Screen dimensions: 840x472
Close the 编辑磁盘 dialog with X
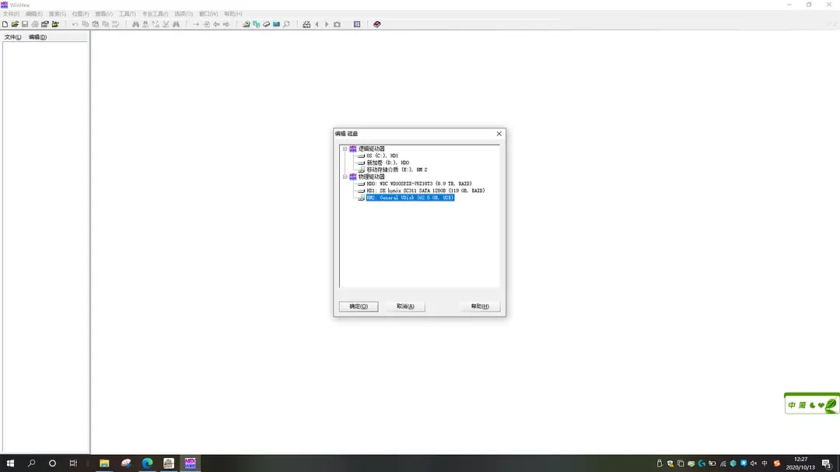[x=499, y=134]
